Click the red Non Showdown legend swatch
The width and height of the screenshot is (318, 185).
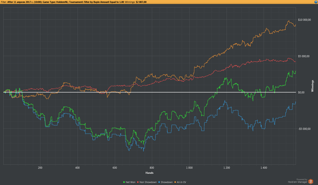tap(138, 182)
